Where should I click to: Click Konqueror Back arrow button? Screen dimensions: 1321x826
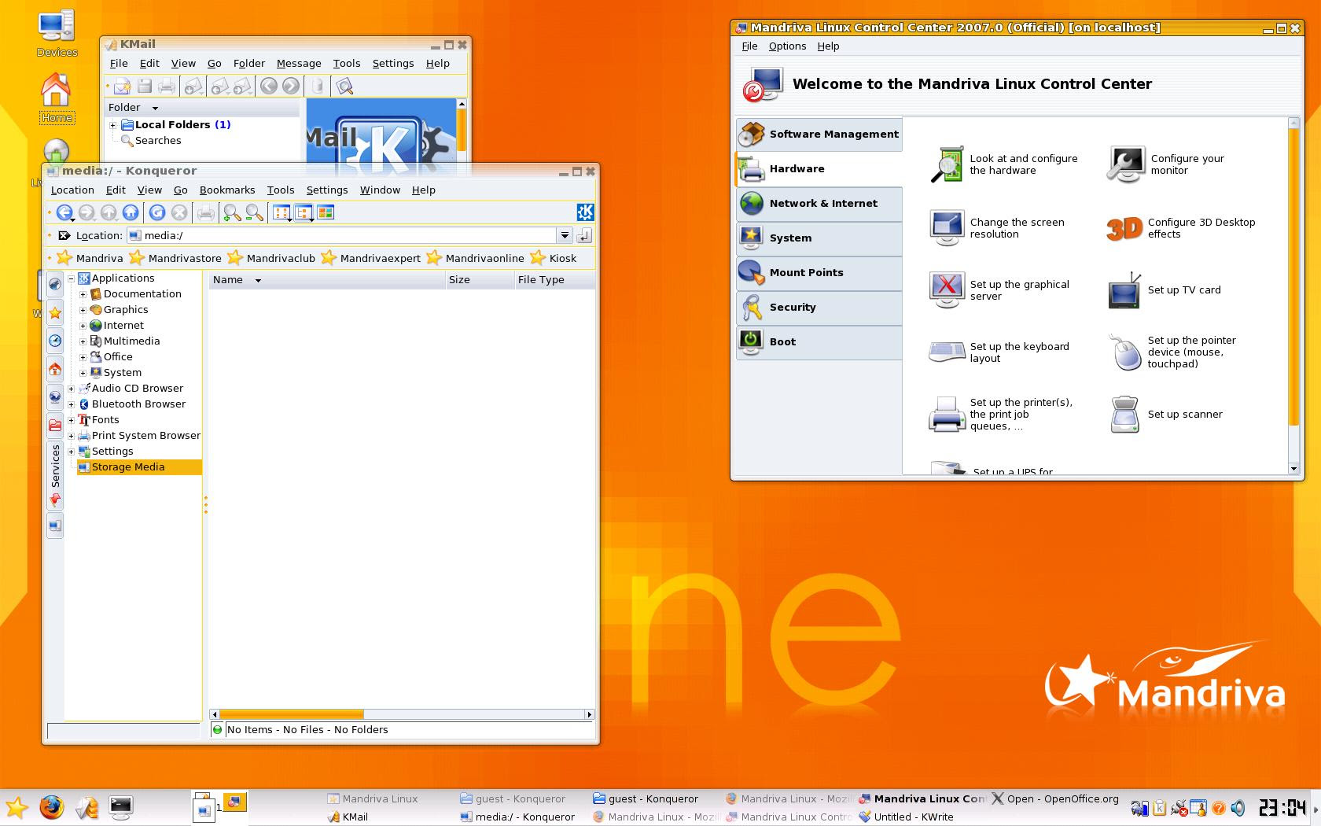coord(64,212)
